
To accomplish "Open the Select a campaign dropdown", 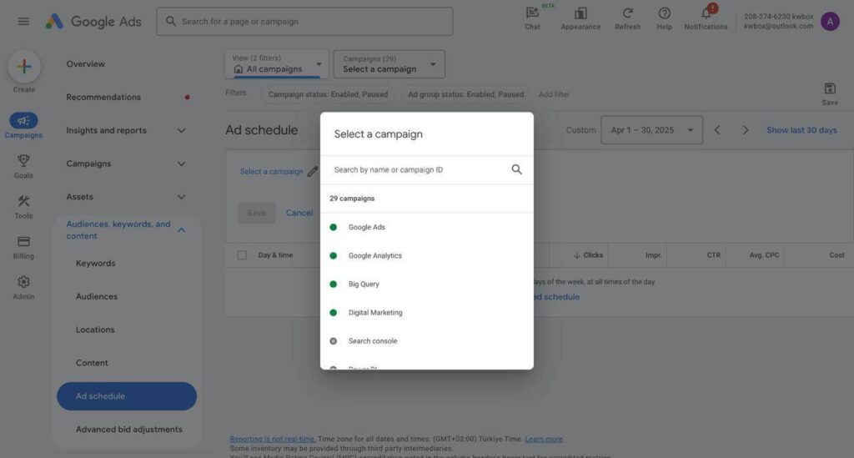I will [x=389, y=64].
